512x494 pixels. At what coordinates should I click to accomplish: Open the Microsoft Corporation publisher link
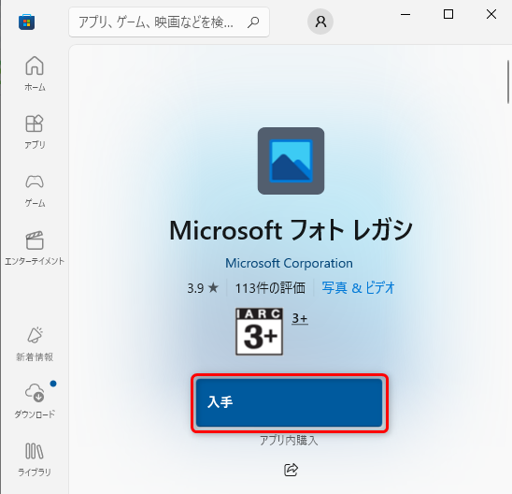[x=289, y=263]
